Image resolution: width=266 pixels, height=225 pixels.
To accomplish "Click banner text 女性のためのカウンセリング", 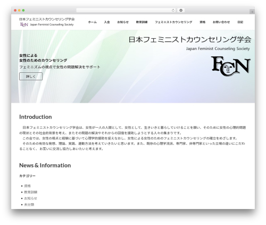I will click(x=43, y=60).
